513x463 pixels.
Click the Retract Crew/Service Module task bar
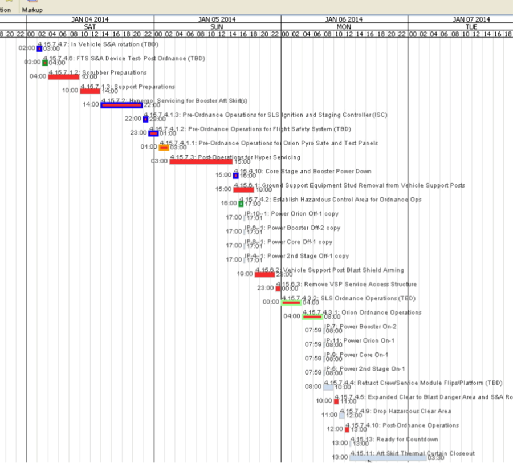[x=328, y=387]
